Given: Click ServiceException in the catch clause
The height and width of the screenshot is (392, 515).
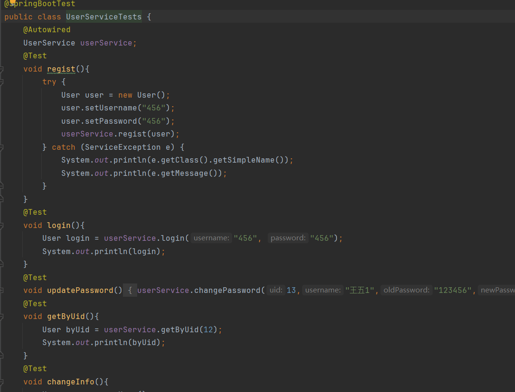Looking at the screenshot, I should pyautogui.click(x=123, y=147).
